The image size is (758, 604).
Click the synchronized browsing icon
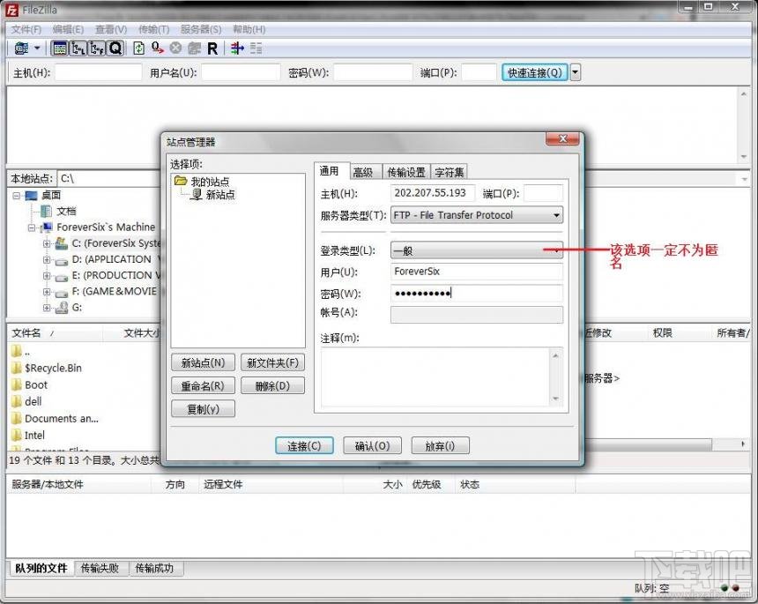point(256,48)
